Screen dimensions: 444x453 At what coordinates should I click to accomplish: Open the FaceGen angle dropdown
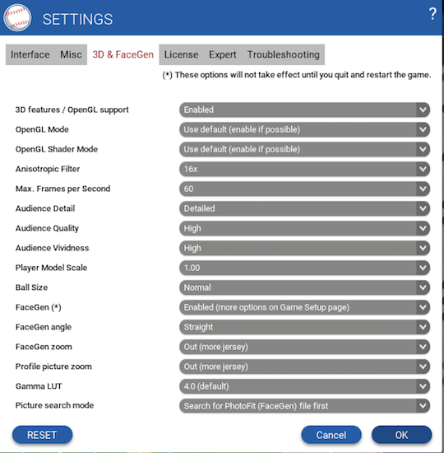[x=305, y=327]
